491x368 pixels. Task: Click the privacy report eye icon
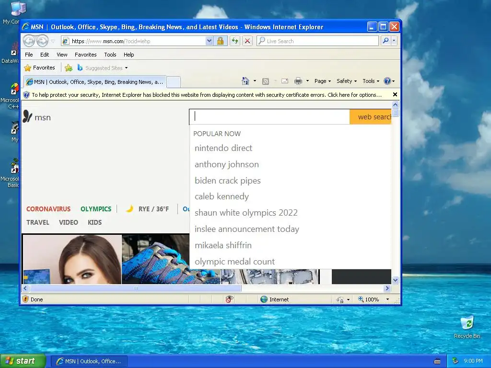tap(229, 299)
